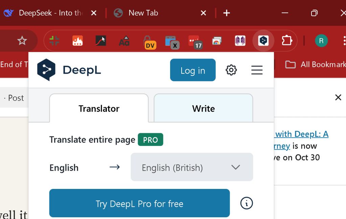Minimize the browser window
This screenshot has height=219, width=346.
click(285, 13)
